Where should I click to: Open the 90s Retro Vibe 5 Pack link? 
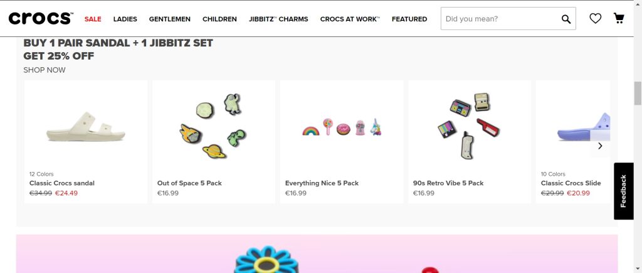(448, 183)
